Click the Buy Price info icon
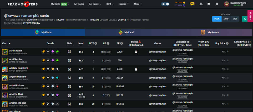The height and width of the screenshot is (112, 253). pyautogui.click(x=227, y=44)
